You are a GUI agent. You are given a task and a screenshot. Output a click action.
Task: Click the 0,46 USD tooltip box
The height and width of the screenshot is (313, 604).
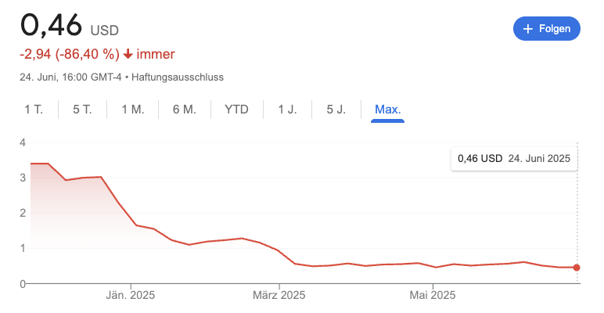click(x=514, y=158)
